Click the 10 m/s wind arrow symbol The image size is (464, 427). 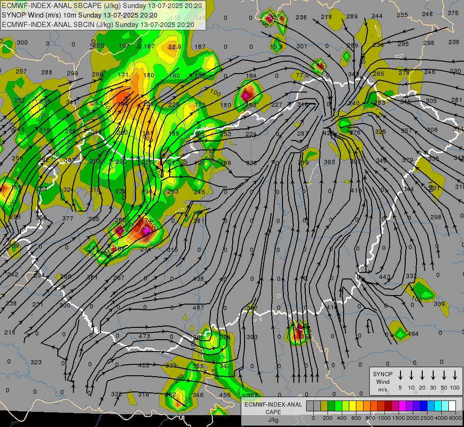[x=411, y=375]
